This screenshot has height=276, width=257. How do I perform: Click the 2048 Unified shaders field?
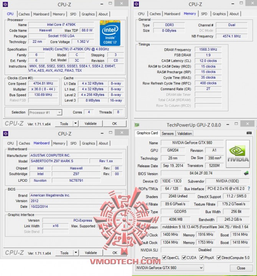tap(178, 196)
